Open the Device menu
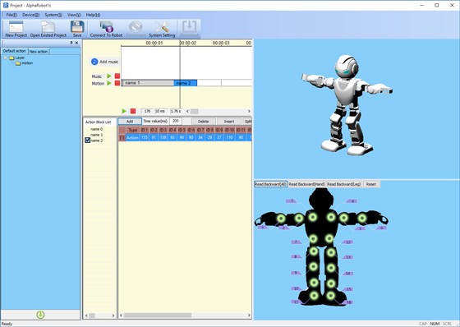Image resolution: width=460 pixels, height=327 pixels. click(30, 15)
